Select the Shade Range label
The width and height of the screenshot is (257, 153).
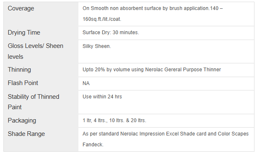click(x=26, y=134)
